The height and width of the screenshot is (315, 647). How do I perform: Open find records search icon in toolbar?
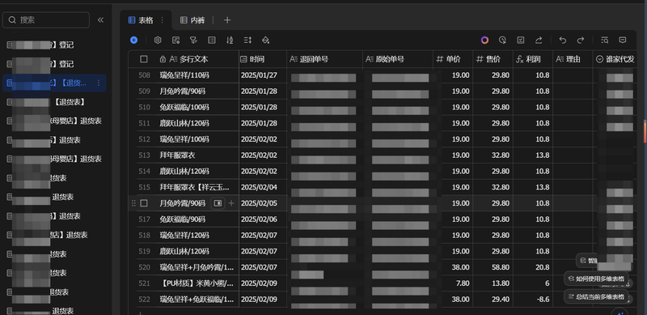click(605, 40)
